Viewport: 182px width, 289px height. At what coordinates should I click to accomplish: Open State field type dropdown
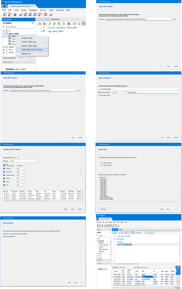[20, 182]
